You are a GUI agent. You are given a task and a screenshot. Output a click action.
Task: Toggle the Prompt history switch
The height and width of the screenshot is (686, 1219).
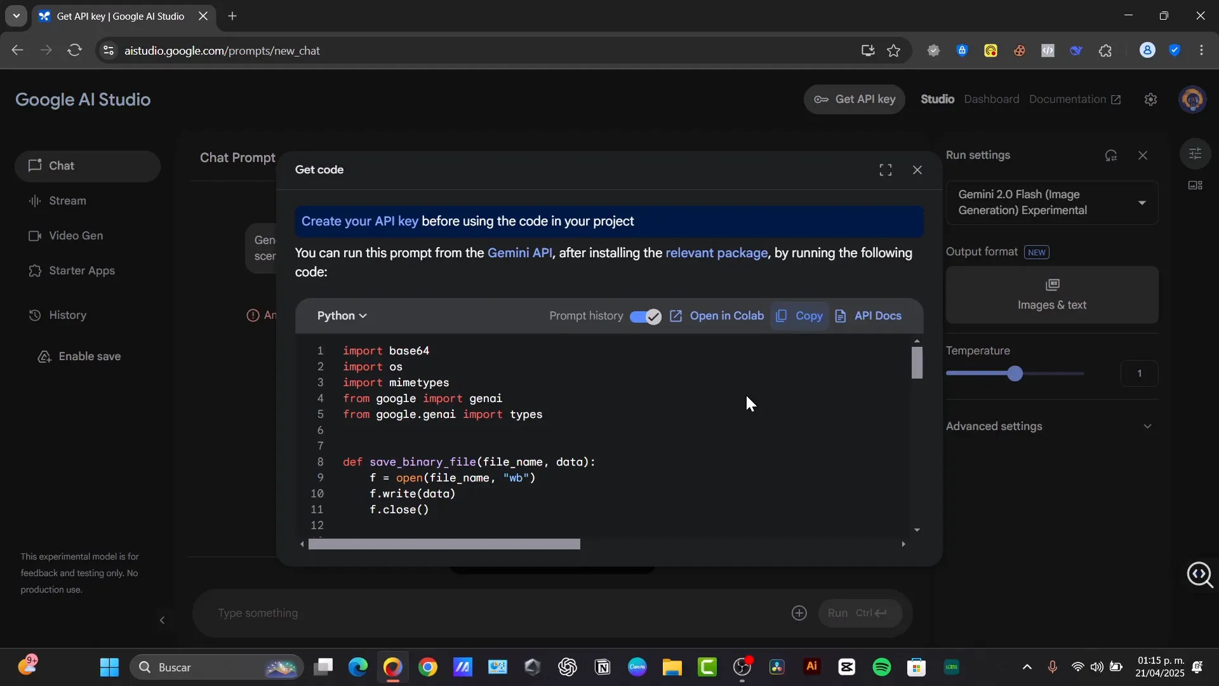click(644, 316)
